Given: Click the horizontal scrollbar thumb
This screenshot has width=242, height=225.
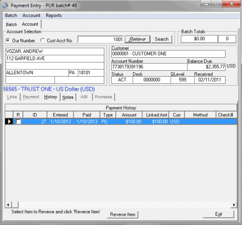Looking at the screenshot, I should pos(15,205).
